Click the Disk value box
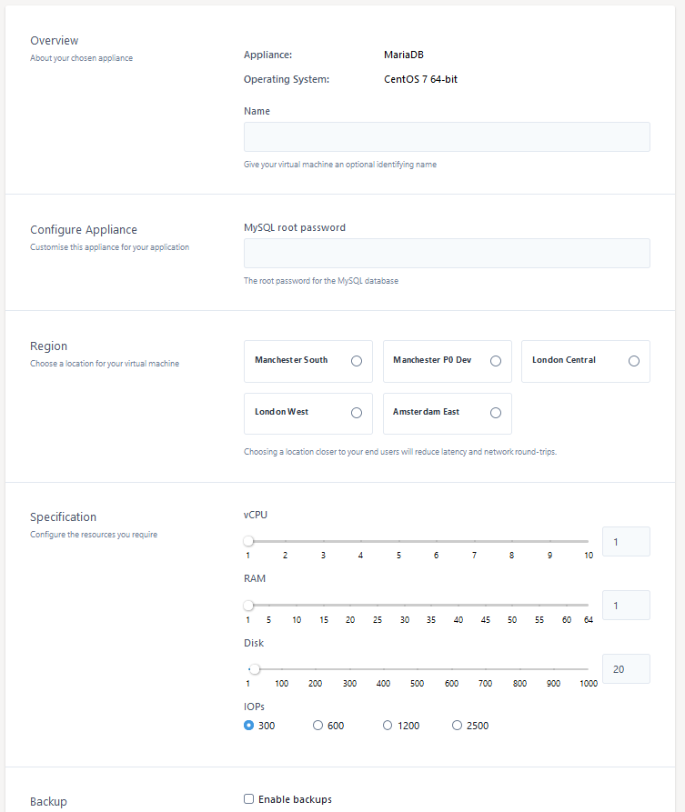685x812 pixels. pyautogui.click(x=626, y=668)
